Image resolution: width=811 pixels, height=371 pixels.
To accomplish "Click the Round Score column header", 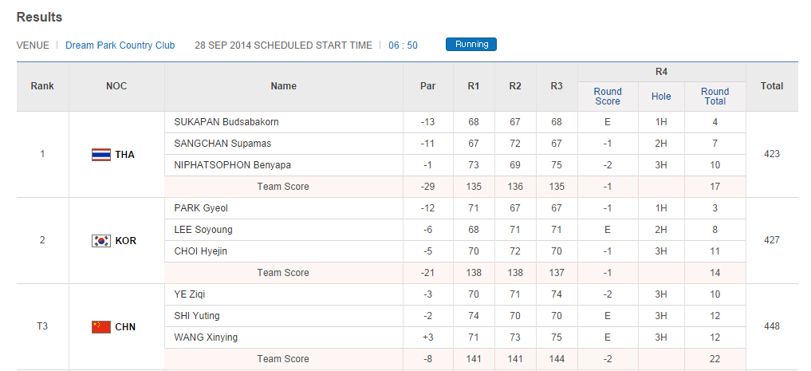I will [608, 97].
